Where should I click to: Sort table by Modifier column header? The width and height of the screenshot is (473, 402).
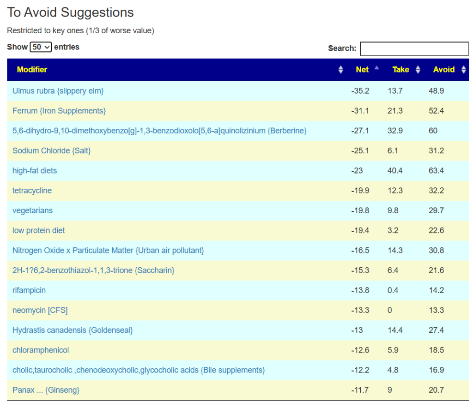[x=32, y=70]
